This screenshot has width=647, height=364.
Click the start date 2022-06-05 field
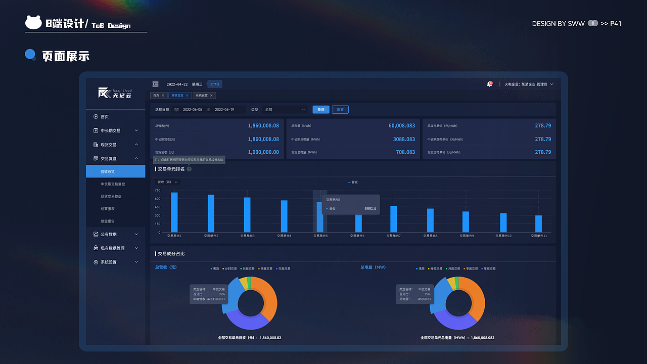coord(193,110)
